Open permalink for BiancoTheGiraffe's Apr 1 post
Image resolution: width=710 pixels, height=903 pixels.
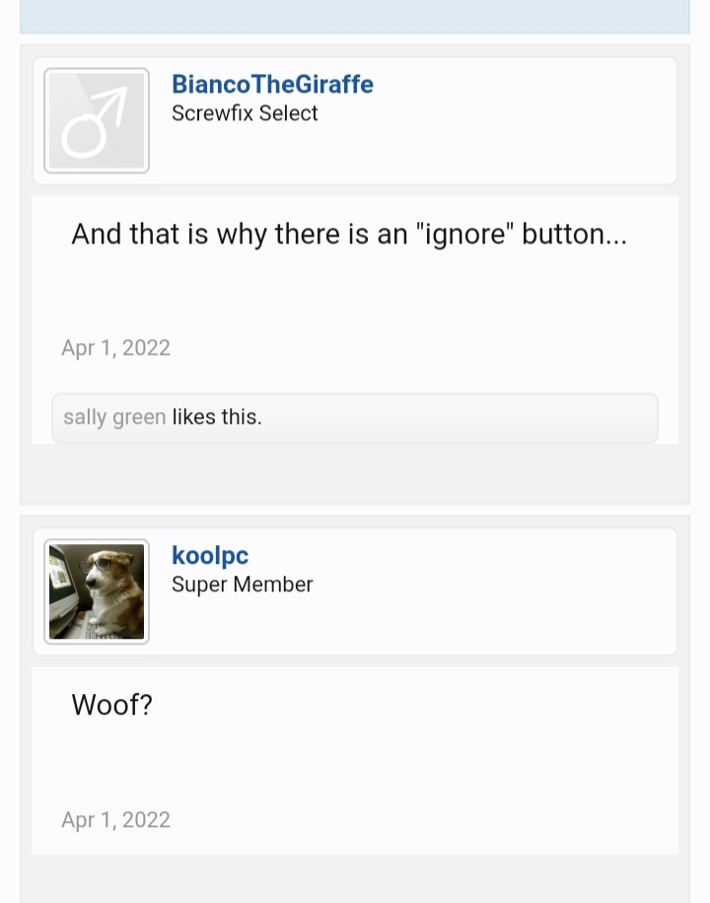tap(115, 348)
